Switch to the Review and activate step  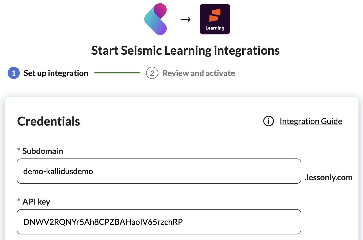199,73
